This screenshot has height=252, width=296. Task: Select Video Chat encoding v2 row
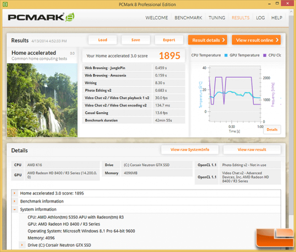click(x=134, y=105)
